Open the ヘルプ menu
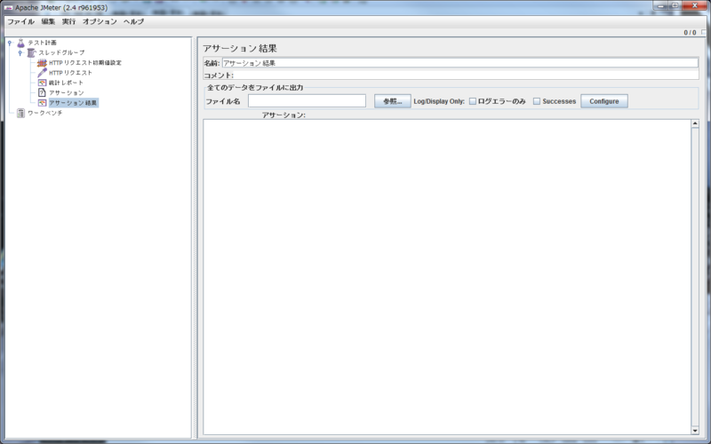Image resolution: width=711 pixels, height=444 pixels. click(x=134, y=21)
